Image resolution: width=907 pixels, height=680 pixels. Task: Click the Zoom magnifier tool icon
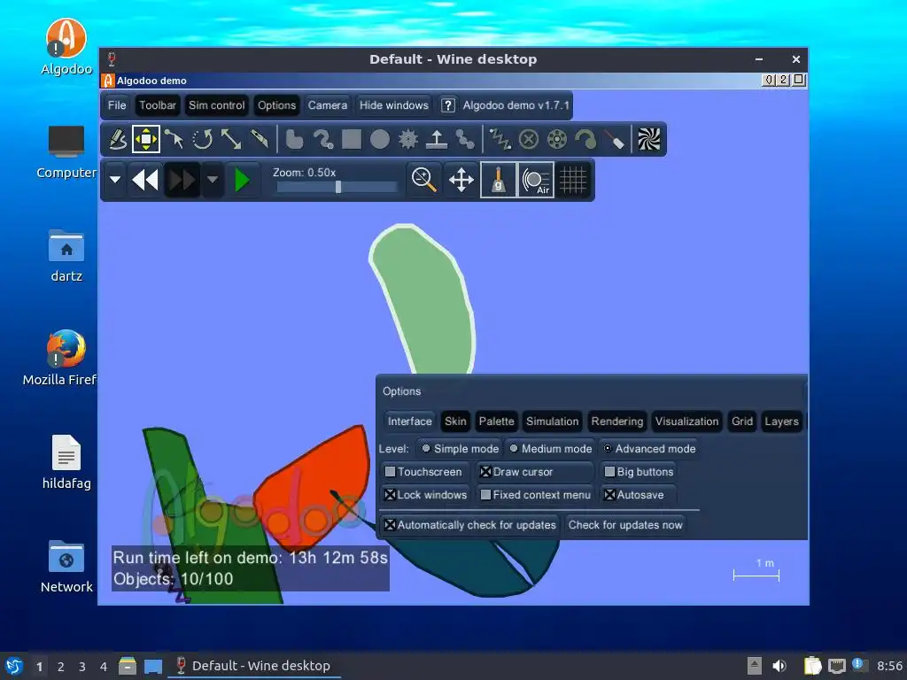(423, 180)
